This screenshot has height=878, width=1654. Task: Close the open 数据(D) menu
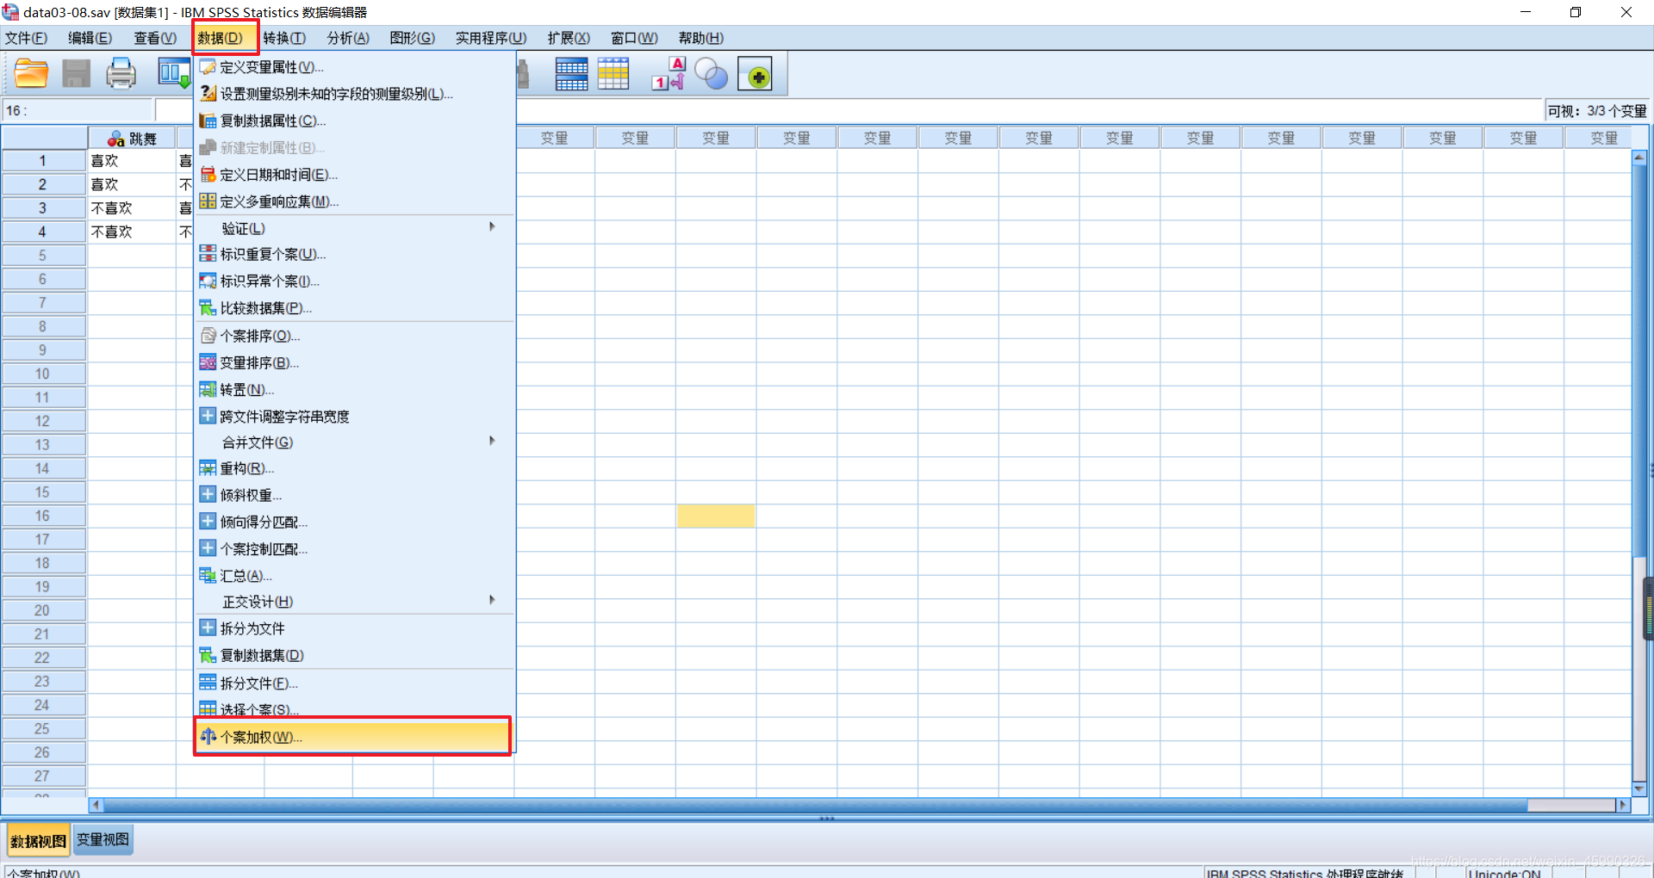pyautogui.click(x=221, y=38)
